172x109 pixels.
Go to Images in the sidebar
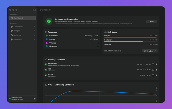tap(22, 31)
